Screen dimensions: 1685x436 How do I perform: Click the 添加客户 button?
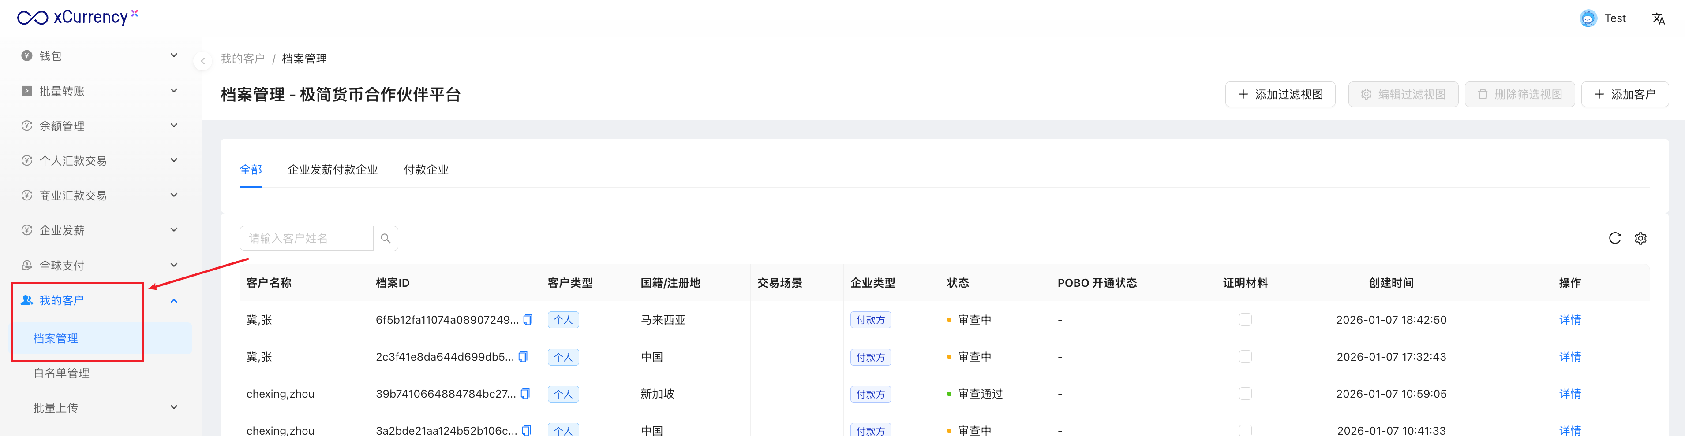pos(1625,95)
